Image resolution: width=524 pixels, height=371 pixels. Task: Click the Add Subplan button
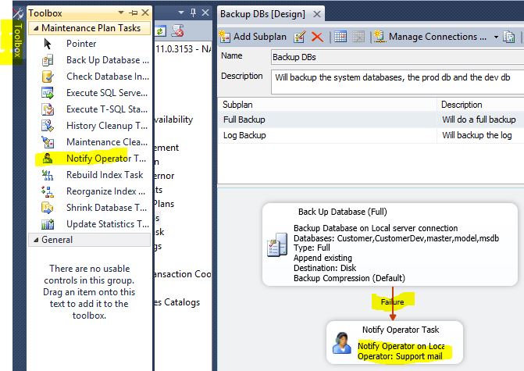coord(253,37)
